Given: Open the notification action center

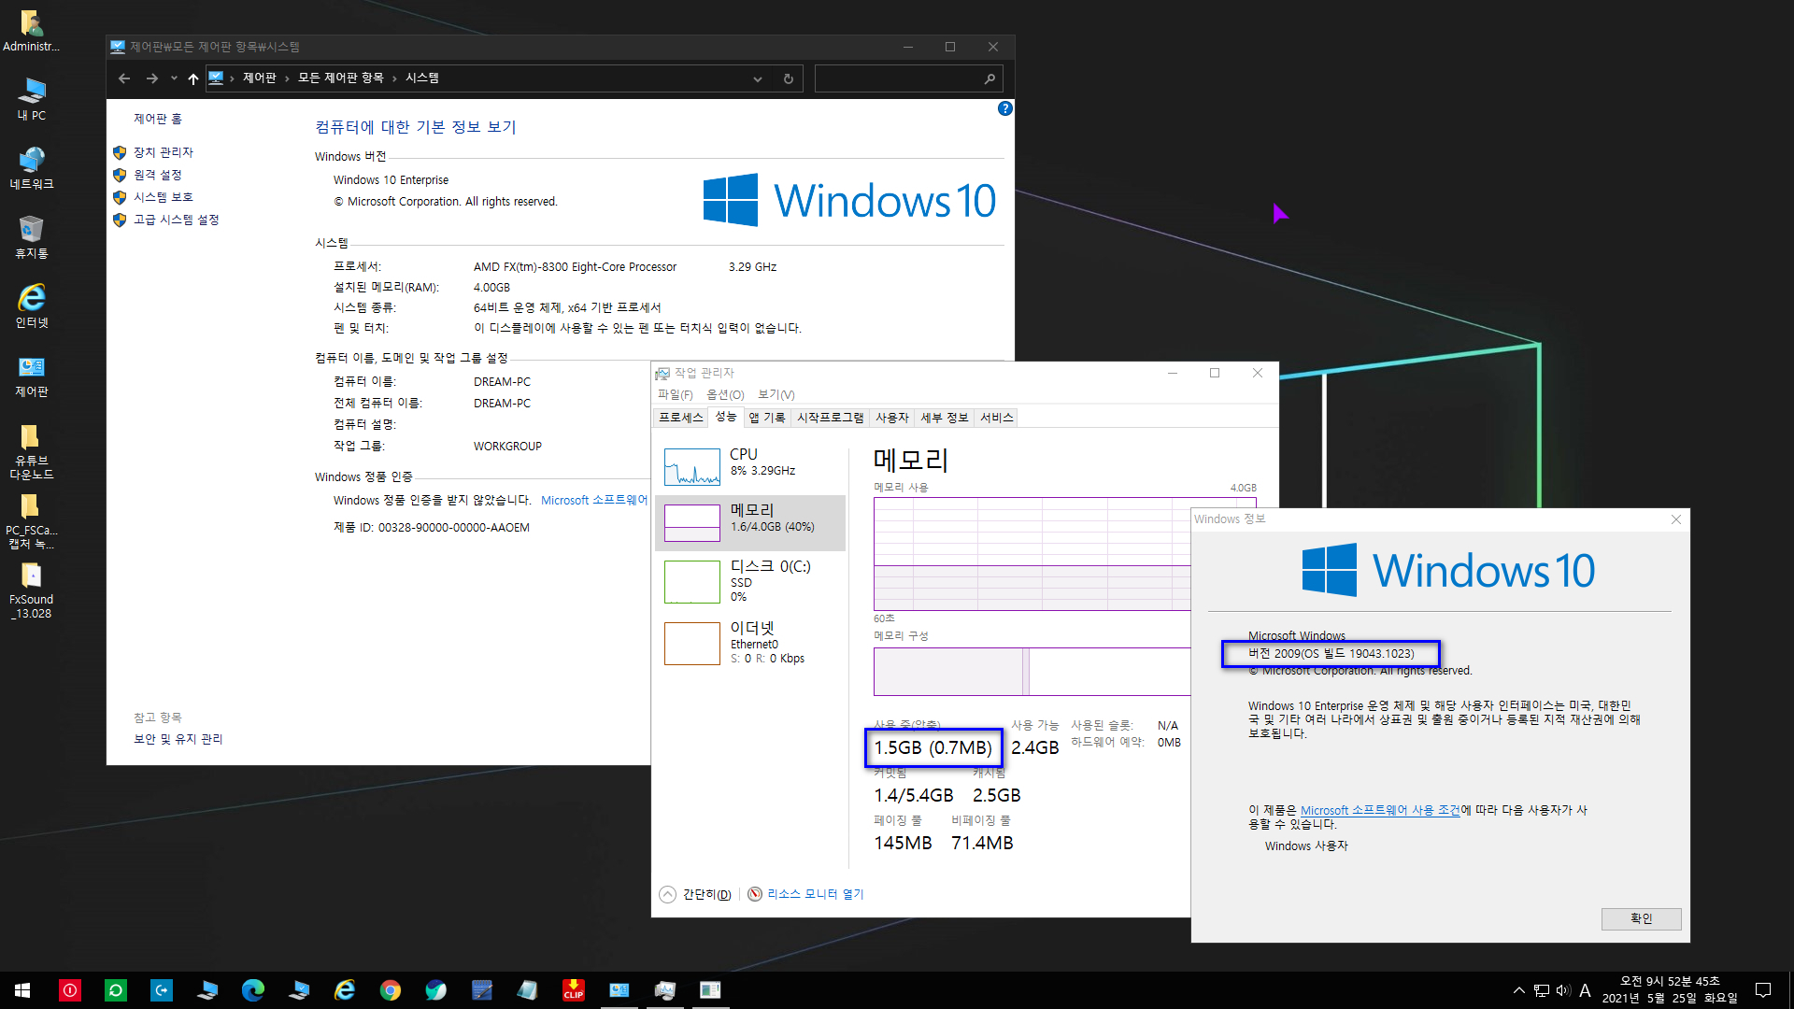Looking at the screenshot, I should 1763,990.
